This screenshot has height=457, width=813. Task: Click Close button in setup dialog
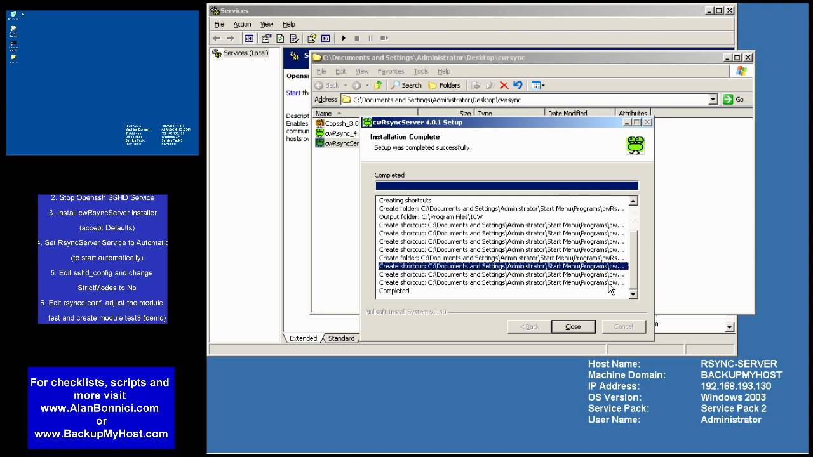(x=573, y=326)
